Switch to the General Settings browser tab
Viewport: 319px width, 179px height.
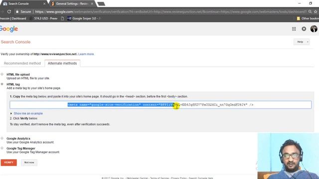pyautogui.click(x=72, y=3)
